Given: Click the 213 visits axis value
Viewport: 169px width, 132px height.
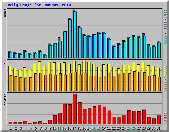Looking at the screenshot, I should tap(5, 63).
